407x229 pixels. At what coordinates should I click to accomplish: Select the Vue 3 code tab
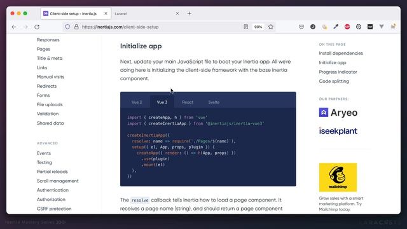(x=162, y=102)
